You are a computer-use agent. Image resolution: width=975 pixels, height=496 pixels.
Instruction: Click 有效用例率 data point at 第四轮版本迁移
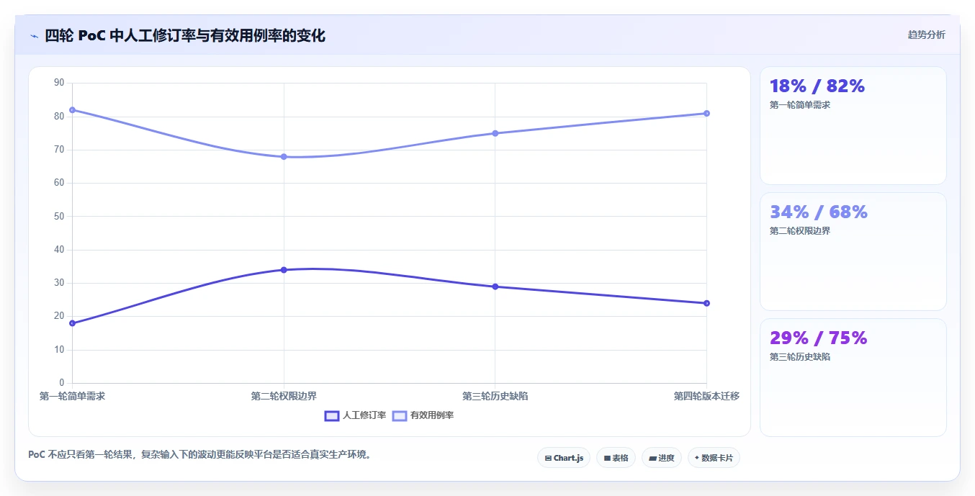pyautogui.click(x=706, y=113)
